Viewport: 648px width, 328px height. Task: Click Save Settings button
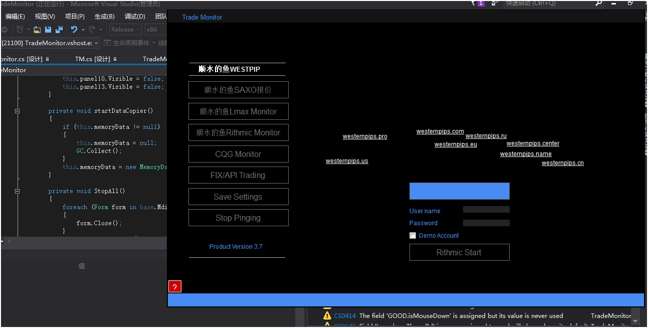pos(239,197)
